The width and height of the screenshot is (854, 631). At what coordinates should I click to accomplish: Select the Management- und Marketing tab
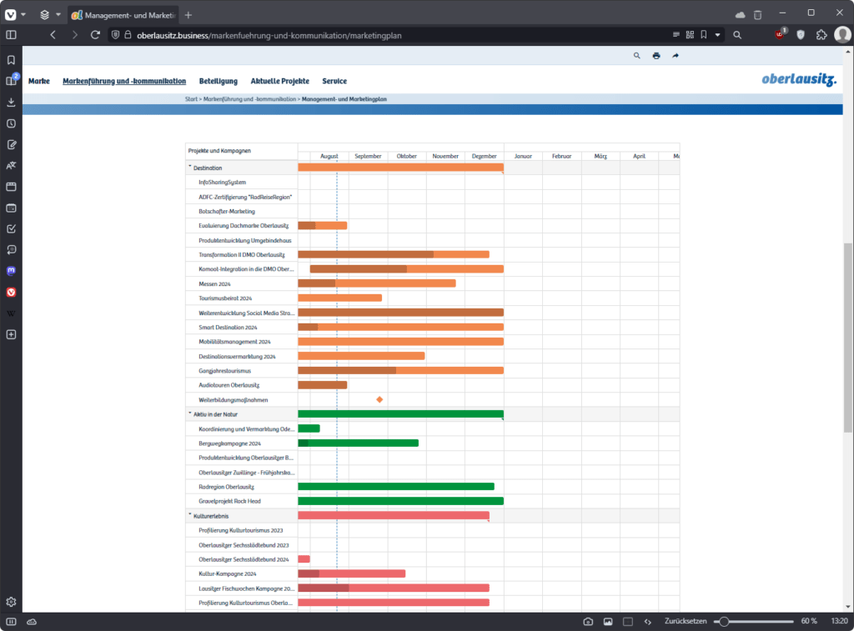123,15
